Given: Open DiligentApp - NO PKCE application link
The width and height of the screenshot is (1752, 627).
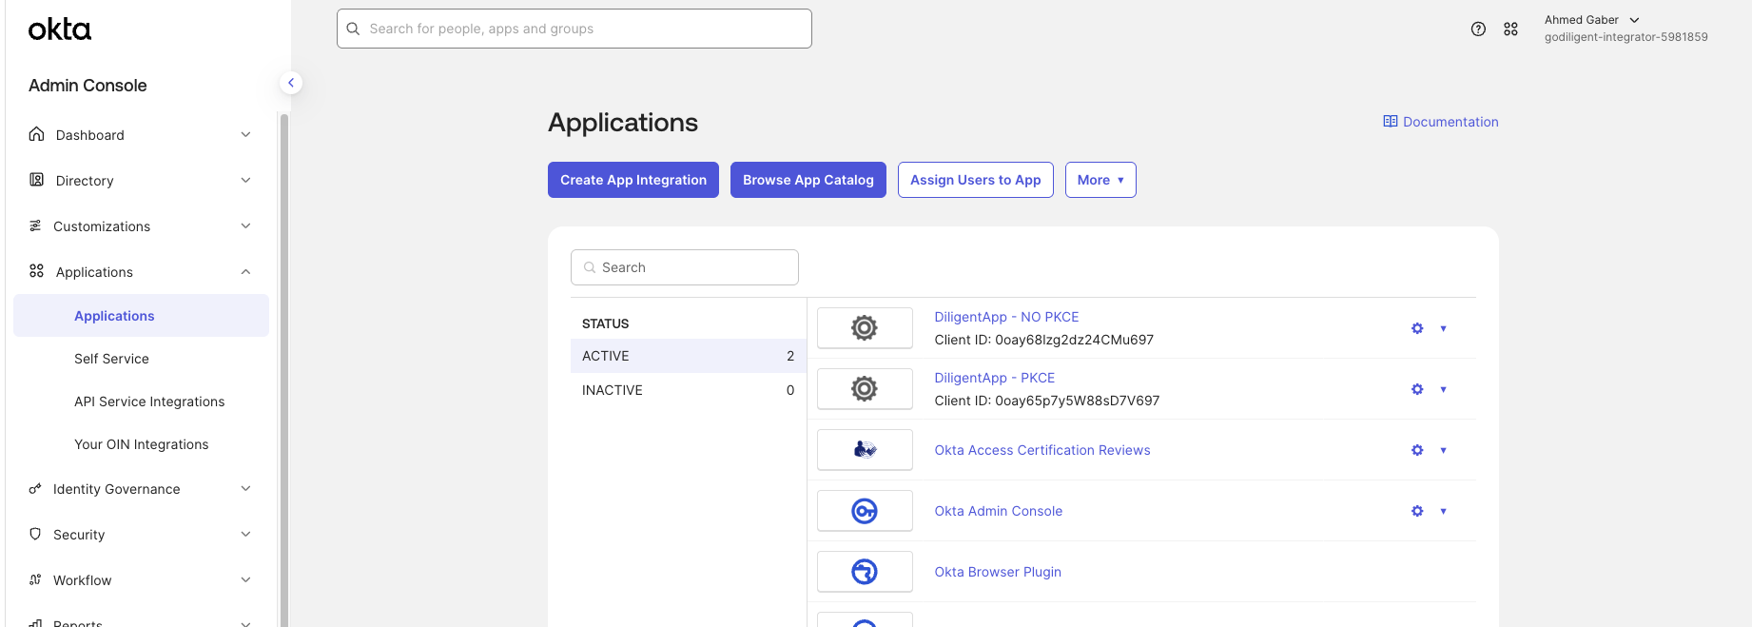Looking at the screenshot, I should click(1006, 317).
